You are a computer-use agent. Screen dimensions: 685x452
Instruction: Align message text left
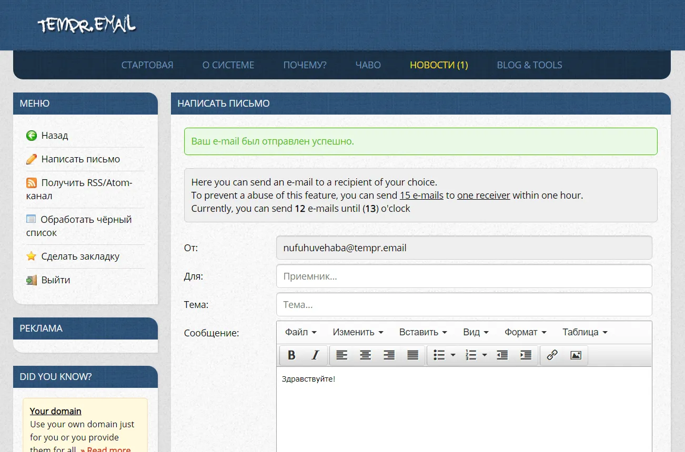[x=342, y=355]
